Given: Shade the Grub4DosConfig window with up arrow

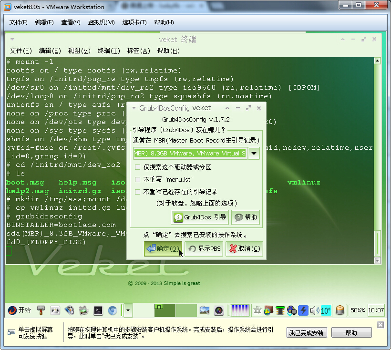Looking at the screenshot, I should click(x=227, y=108).
